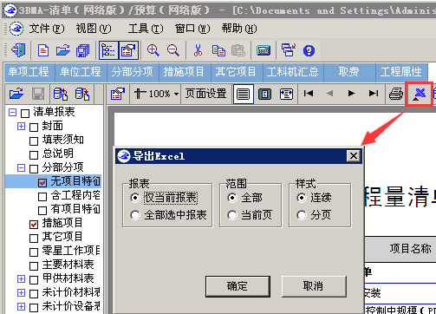Image resolution: width=436 pixels, height=314 pixels.
Task: Click the zoom out magnifier icon
Action: [173, 50]
